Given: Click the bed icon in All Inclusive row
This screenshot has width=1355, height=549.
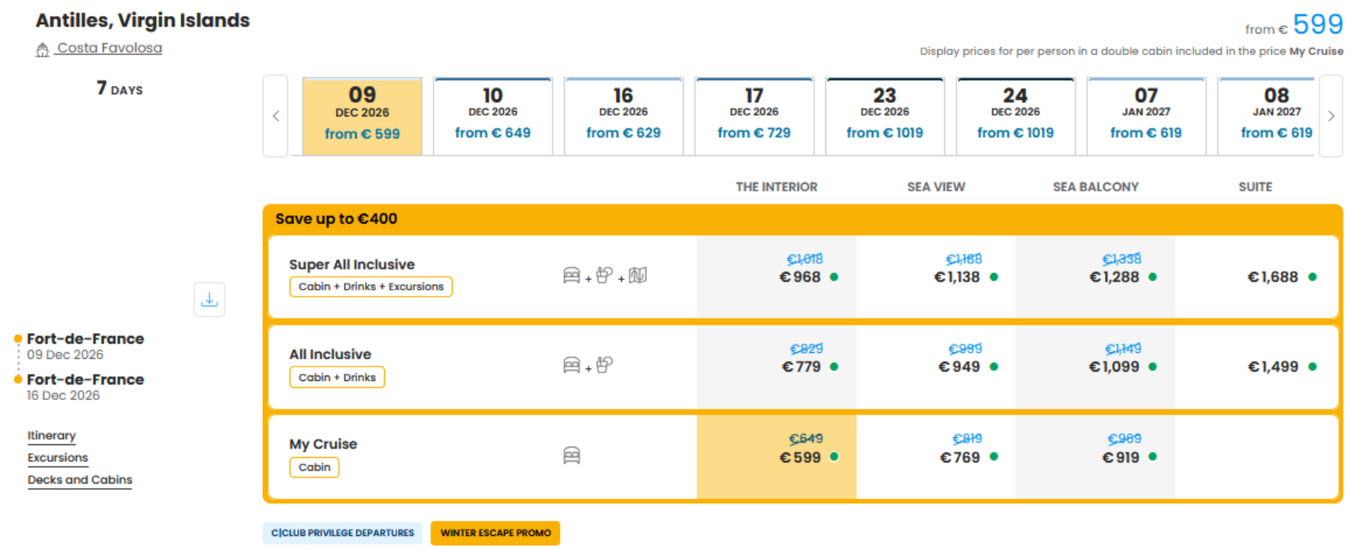Looking at the screenshot, I should [x=572, y=365].
